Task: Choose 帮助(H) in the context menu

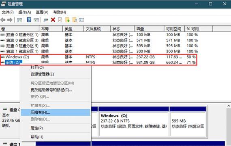Action: [x=56, y=137]
